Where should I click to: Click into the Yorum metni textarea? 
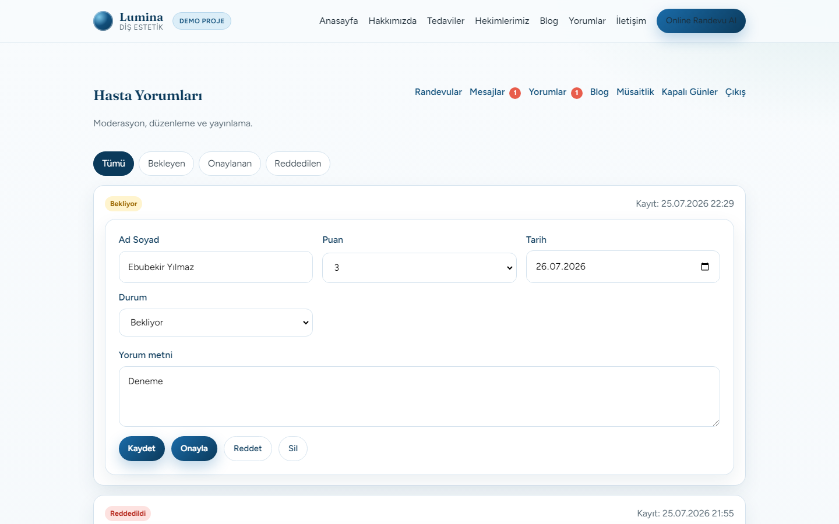419,396
